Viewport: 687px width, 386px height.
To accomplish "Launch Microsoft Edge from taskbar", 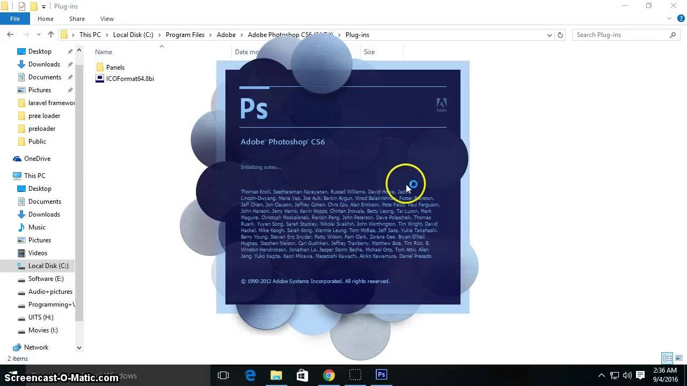I will point(250,375).
